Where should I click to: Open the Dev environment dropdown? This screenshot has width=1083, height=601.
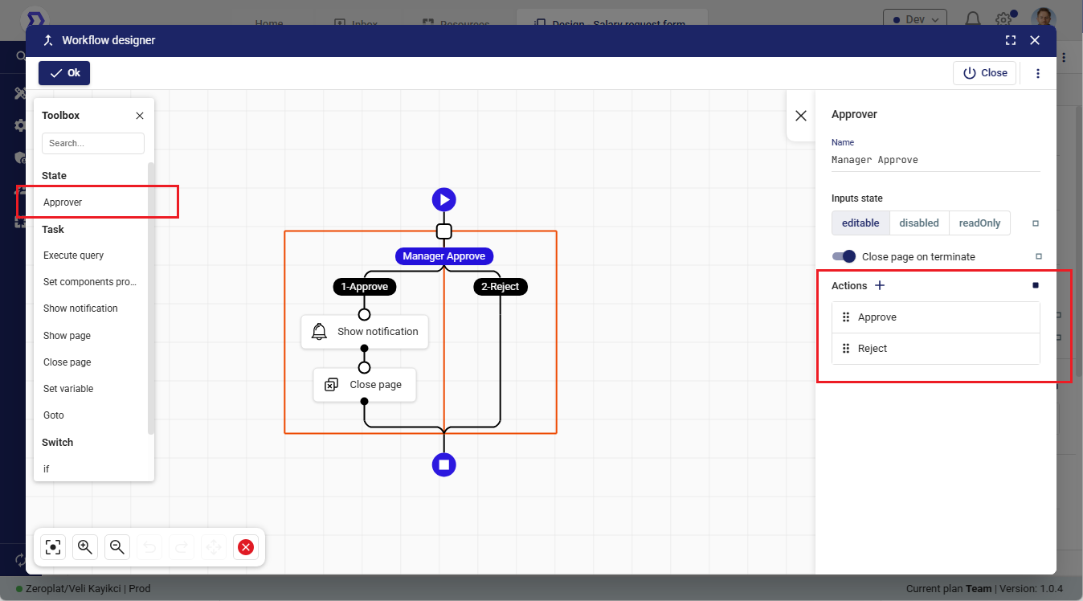(x=914, y=18)
